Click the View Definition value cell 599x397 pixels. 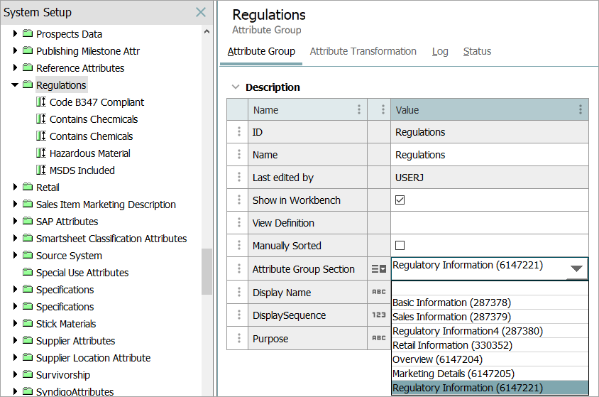pyautogui.click(x=490, y=223)
